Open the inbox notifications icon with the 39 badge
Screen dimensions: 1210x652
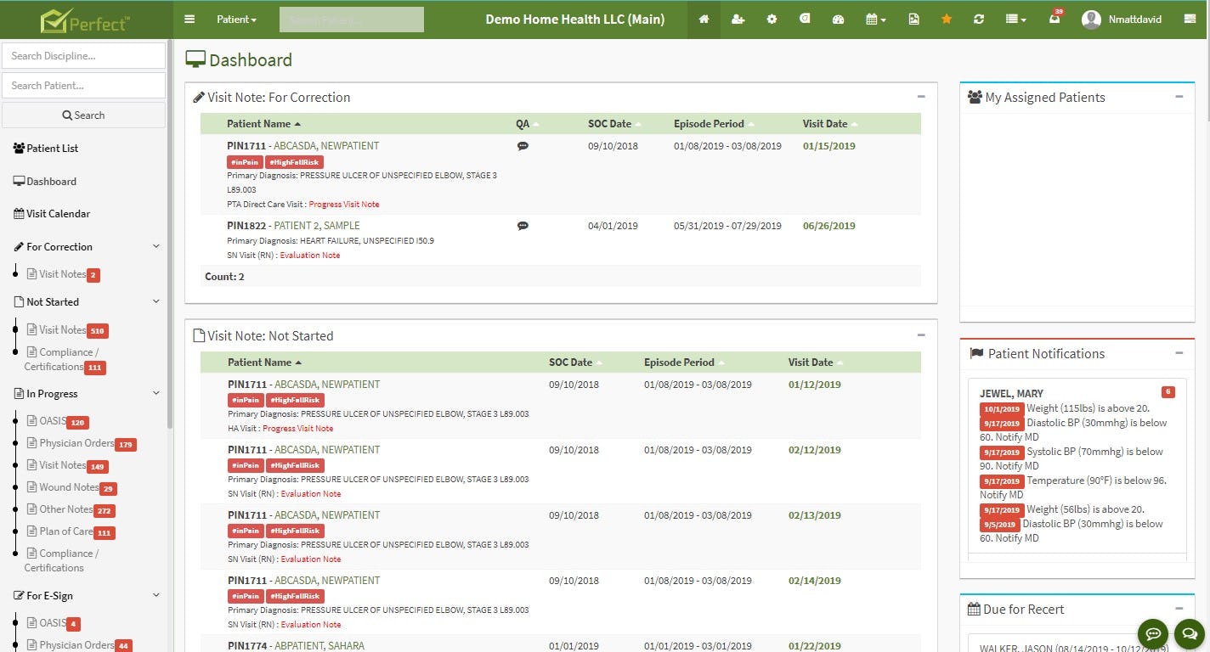(1055, 18)
